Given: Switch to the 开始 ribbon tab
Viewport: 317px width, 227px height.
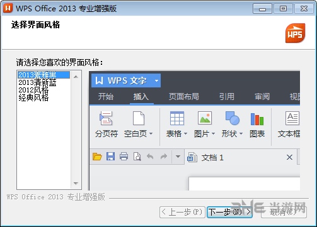Looking at the screenshot, I should pyautogui.click(x=106, y=97).
